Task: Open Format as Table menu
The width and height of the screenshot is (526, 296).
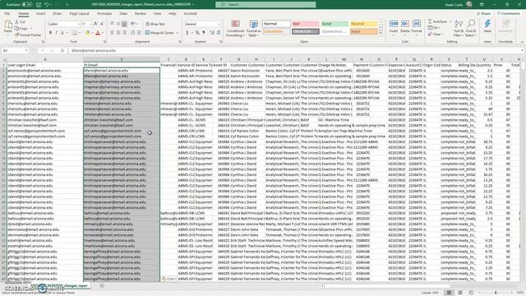Action: 254,28
